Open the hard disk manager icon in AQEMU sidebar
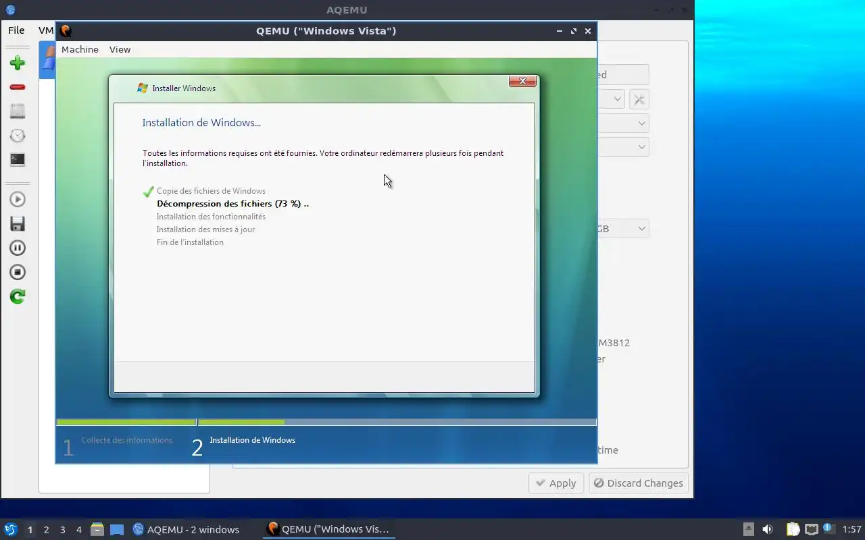 pyautogui.click(x=18, y=111)
